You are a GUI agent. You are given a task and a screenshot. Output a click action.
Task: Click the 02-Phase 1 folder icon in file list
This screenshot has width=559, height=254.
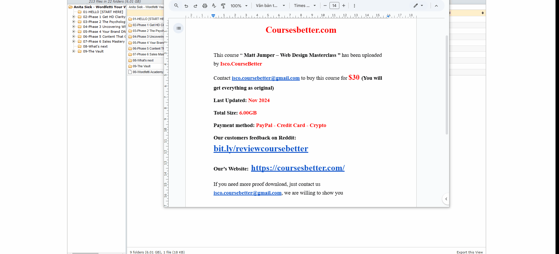click(x=130, y=25)
